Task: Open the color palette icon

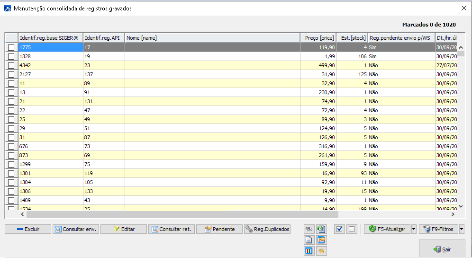Action: 321,251
